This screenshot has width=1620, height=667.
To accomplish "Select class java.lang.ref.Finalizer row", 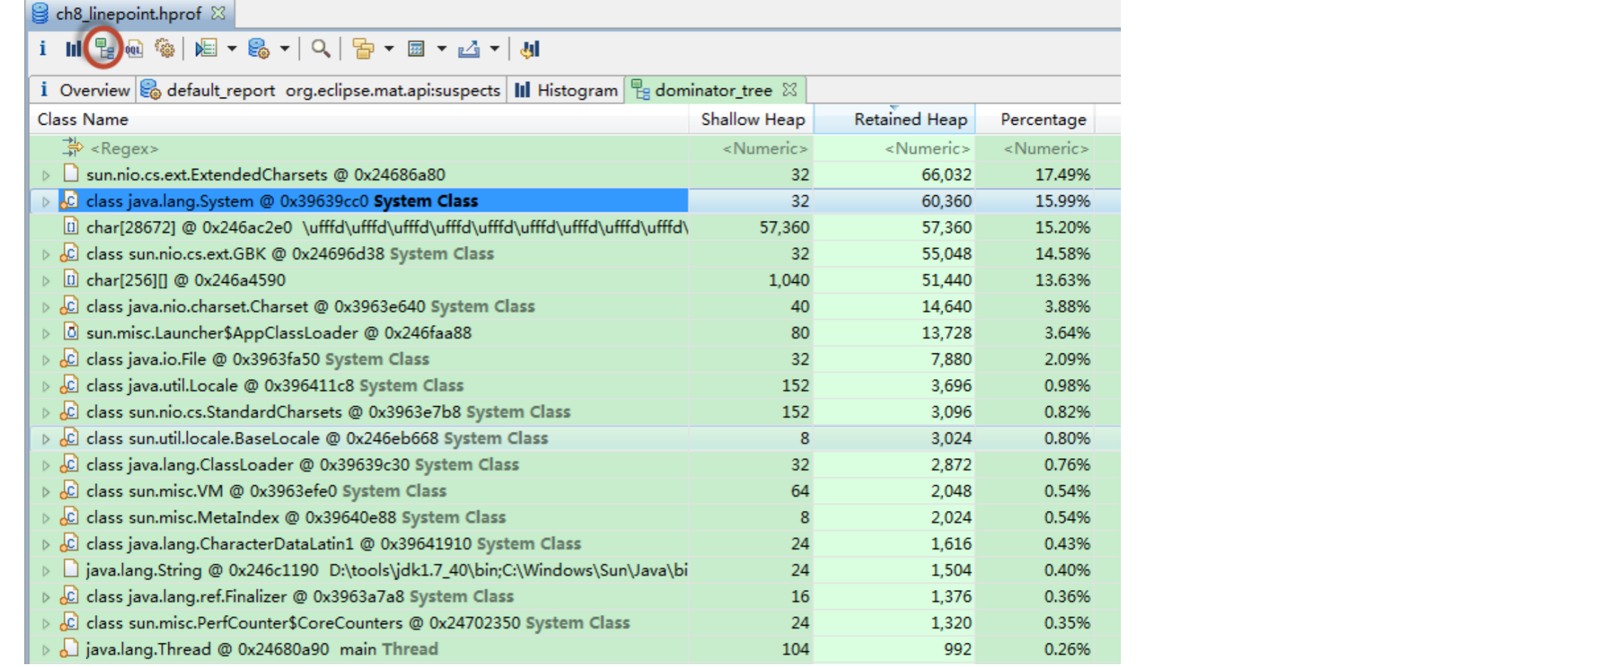I will point(575,596).
